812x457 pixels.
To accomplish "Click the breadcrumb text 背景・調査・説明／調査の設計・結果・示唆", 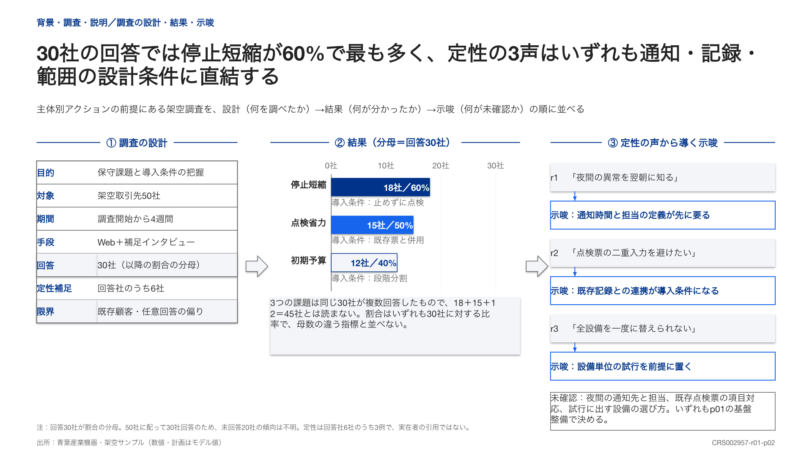I will [125, 22].
